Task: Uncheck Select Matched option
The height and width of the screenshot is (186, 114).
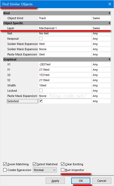Action: [x=34, y=164]
